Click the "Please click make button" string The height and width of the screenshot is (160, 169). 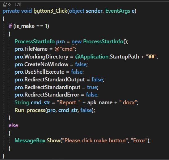pos(95,141)
